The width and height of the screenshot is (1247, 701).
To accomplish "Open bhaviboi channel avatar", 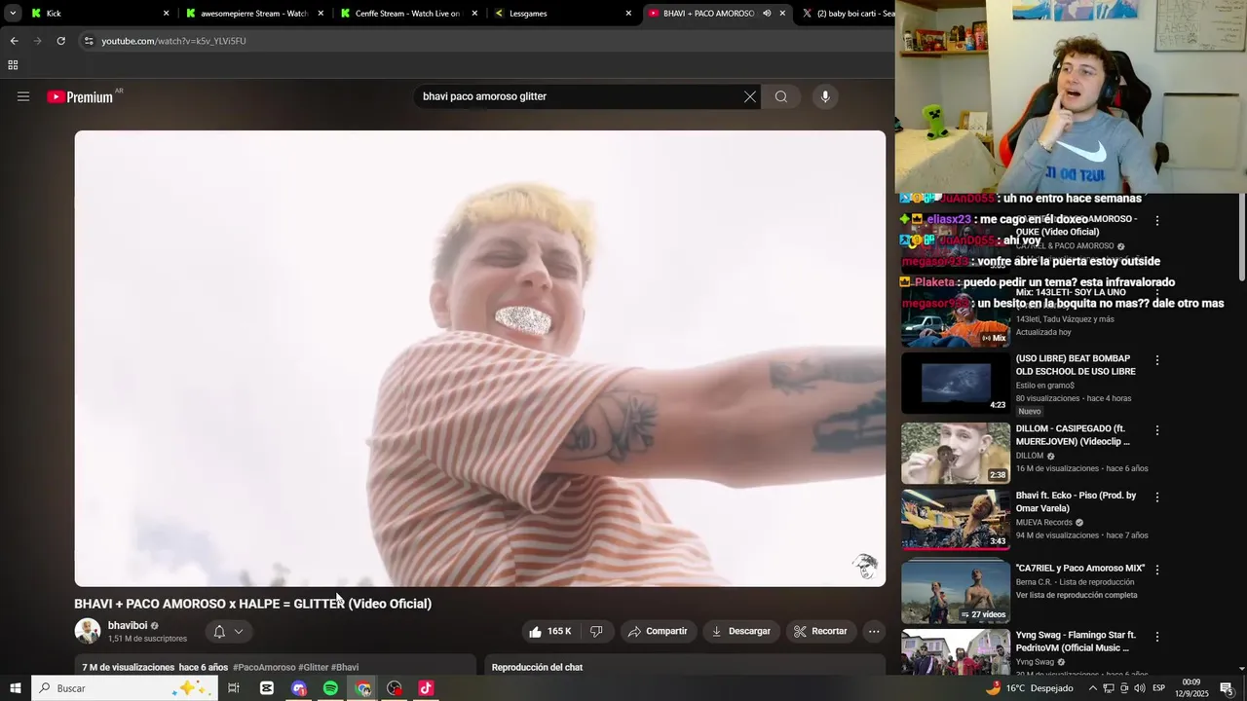I will click(x=88, y=631).
